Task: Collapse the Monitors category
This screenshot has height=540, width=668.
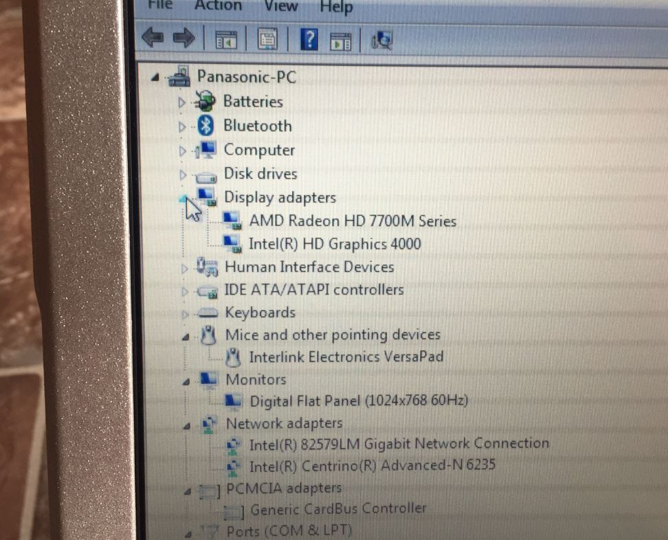Action: click(186, 382)
